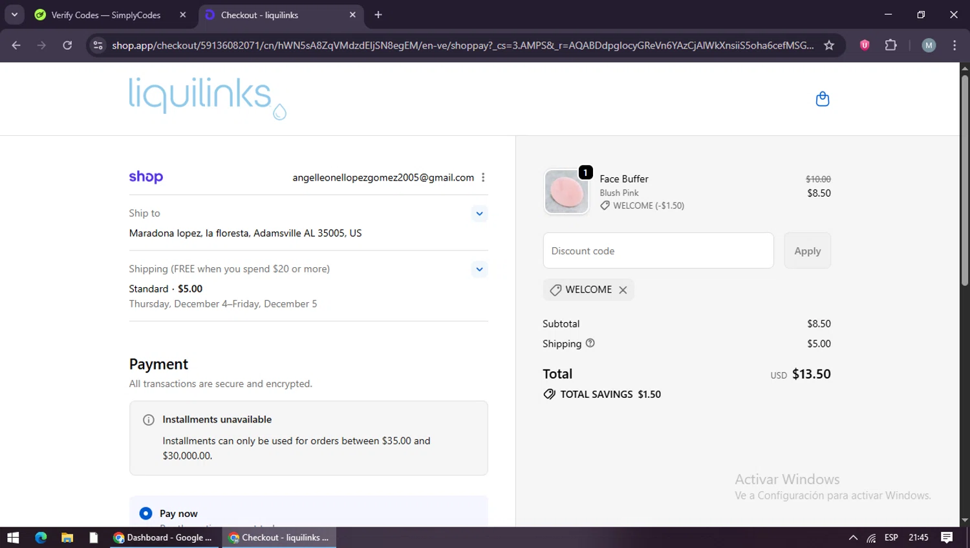
Task: Expand the Ship to address section
Action: point(479,214)
